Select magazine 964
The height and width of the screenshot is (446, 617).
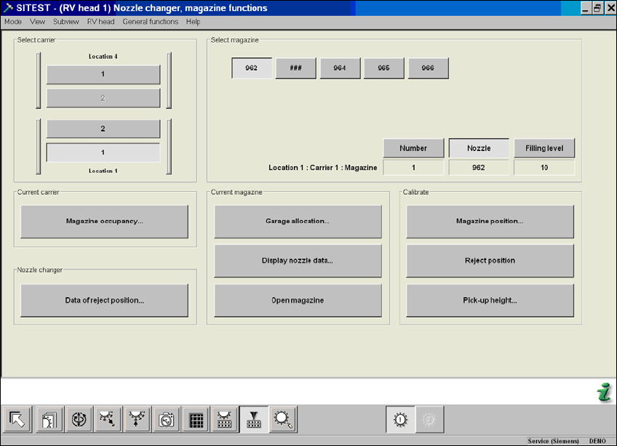click(340, 68)
